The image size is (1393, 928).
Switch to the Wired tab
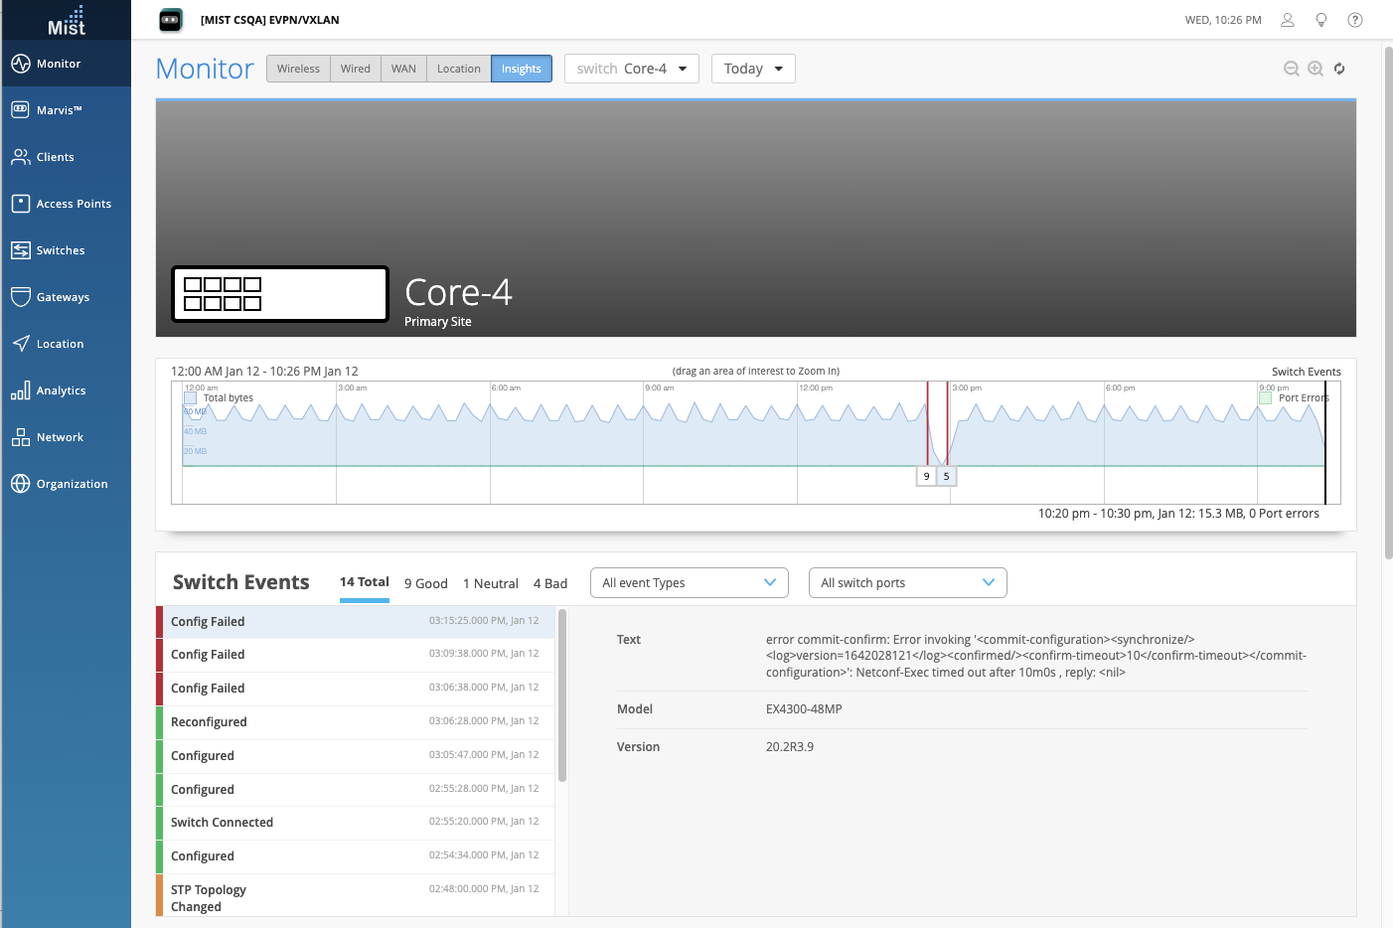tap(355, 69)
